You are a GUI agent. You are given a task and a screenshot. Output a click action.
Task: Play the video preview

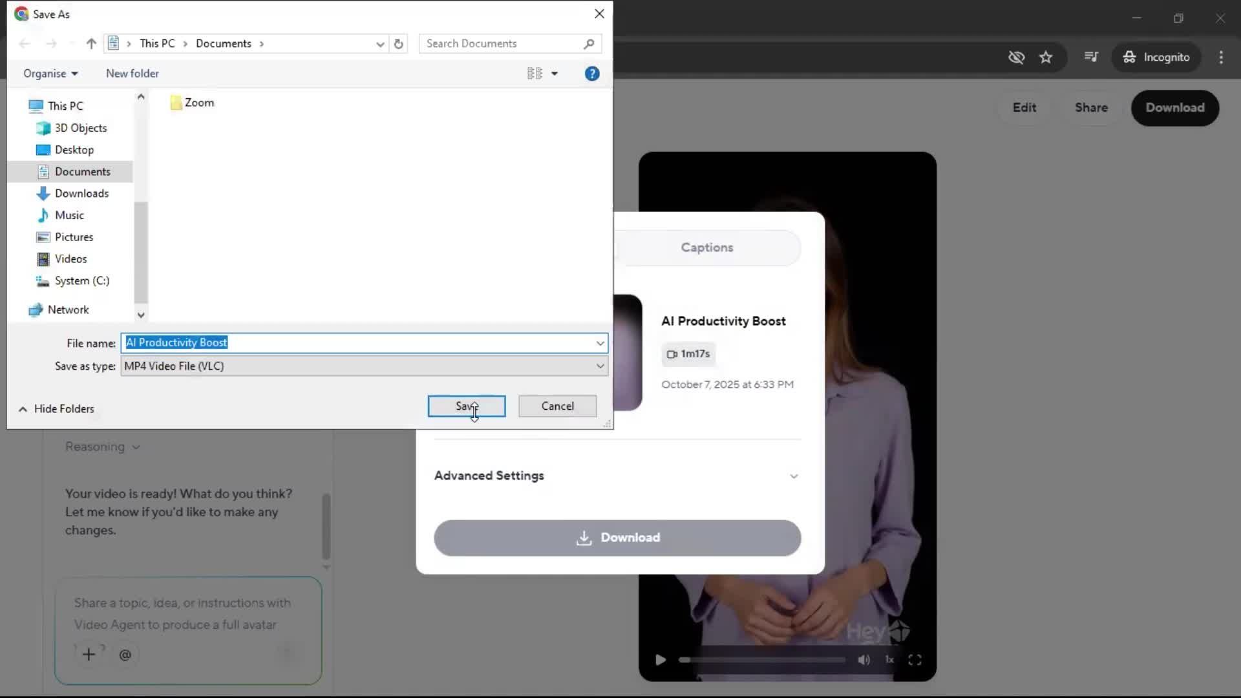(x=660, y=660)
